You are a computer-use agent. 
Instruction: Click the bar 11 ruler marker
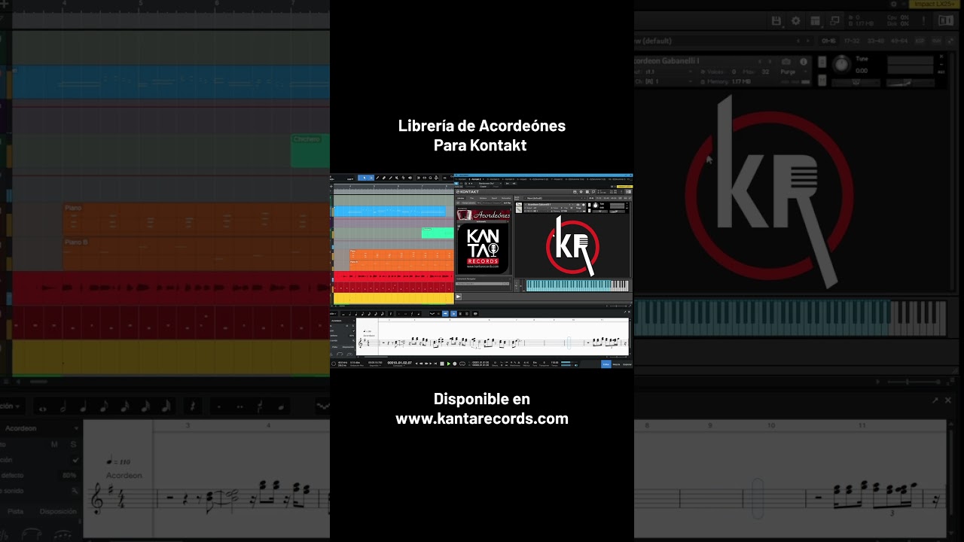[x=862, y=425]
